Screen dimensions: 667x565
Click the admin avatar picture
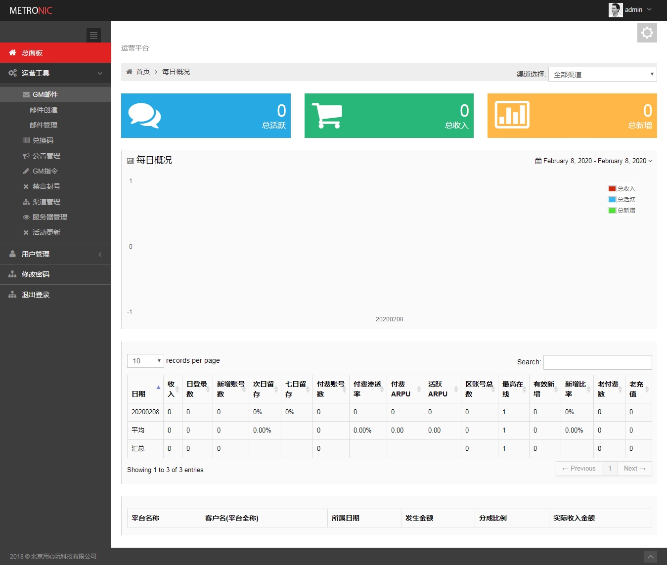tap(615, 10)
